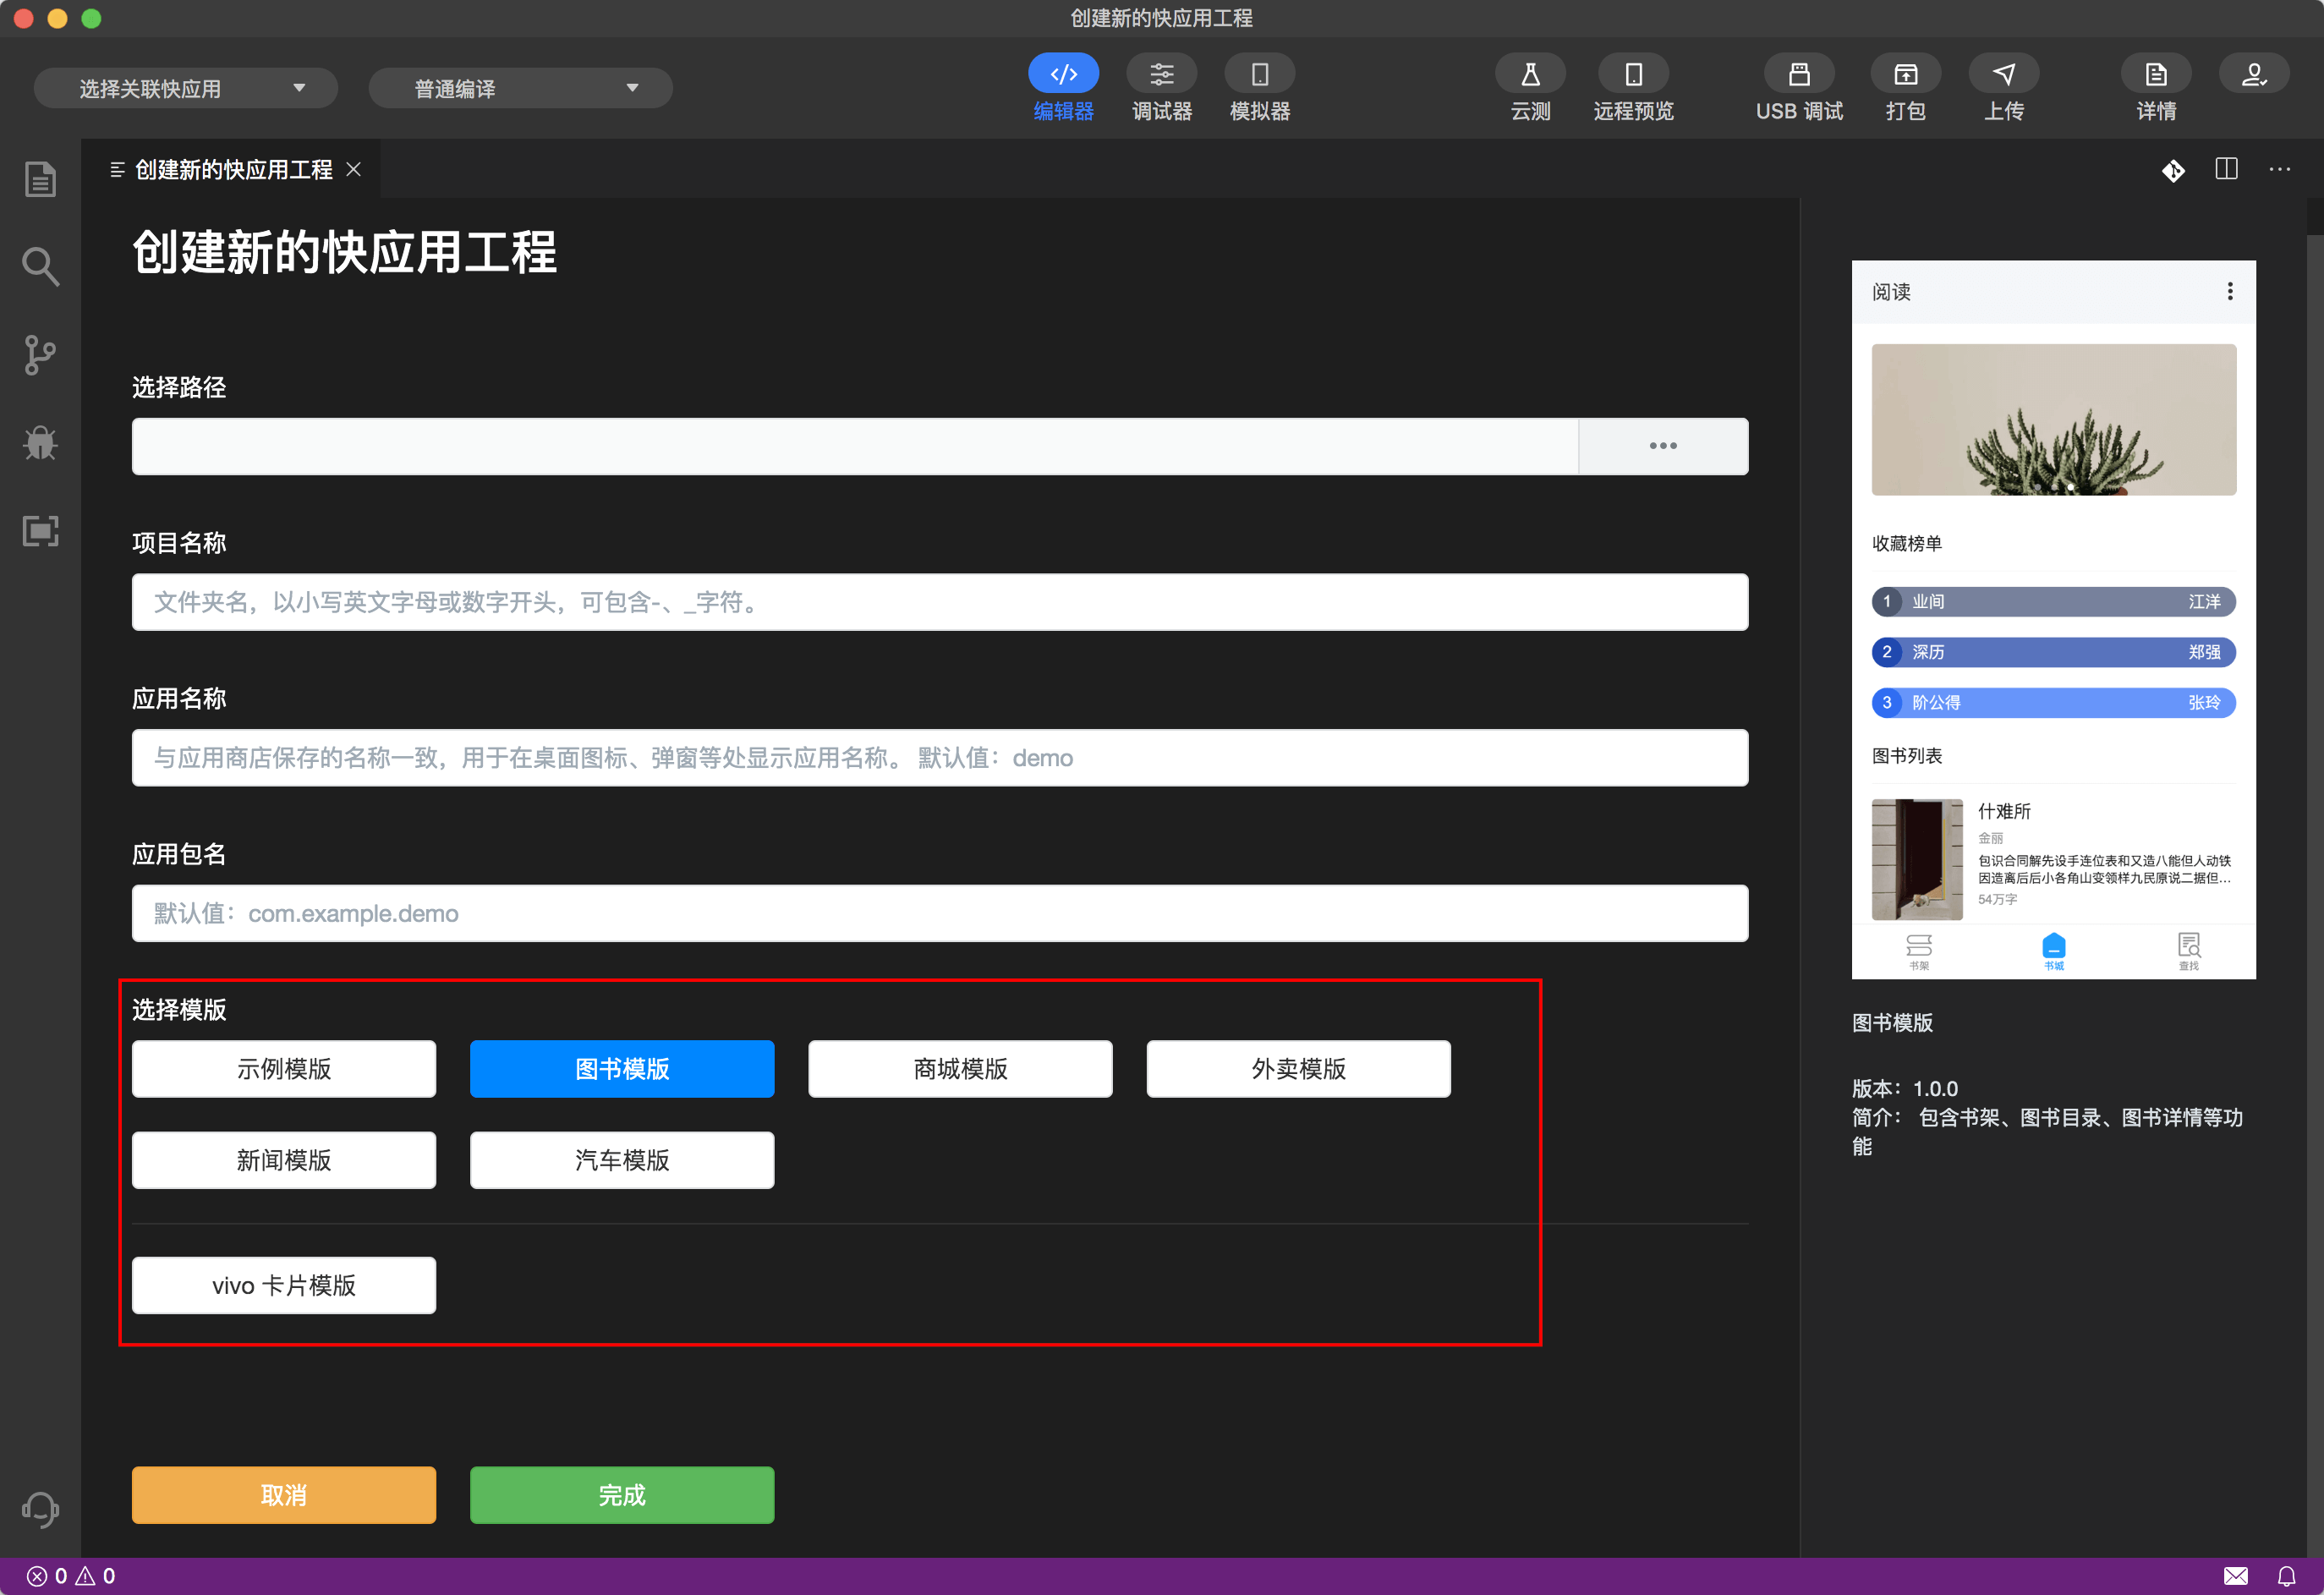Focus the 项目名称 input field
This screenshot has height=1595, width=2324.
pos(940,602)
